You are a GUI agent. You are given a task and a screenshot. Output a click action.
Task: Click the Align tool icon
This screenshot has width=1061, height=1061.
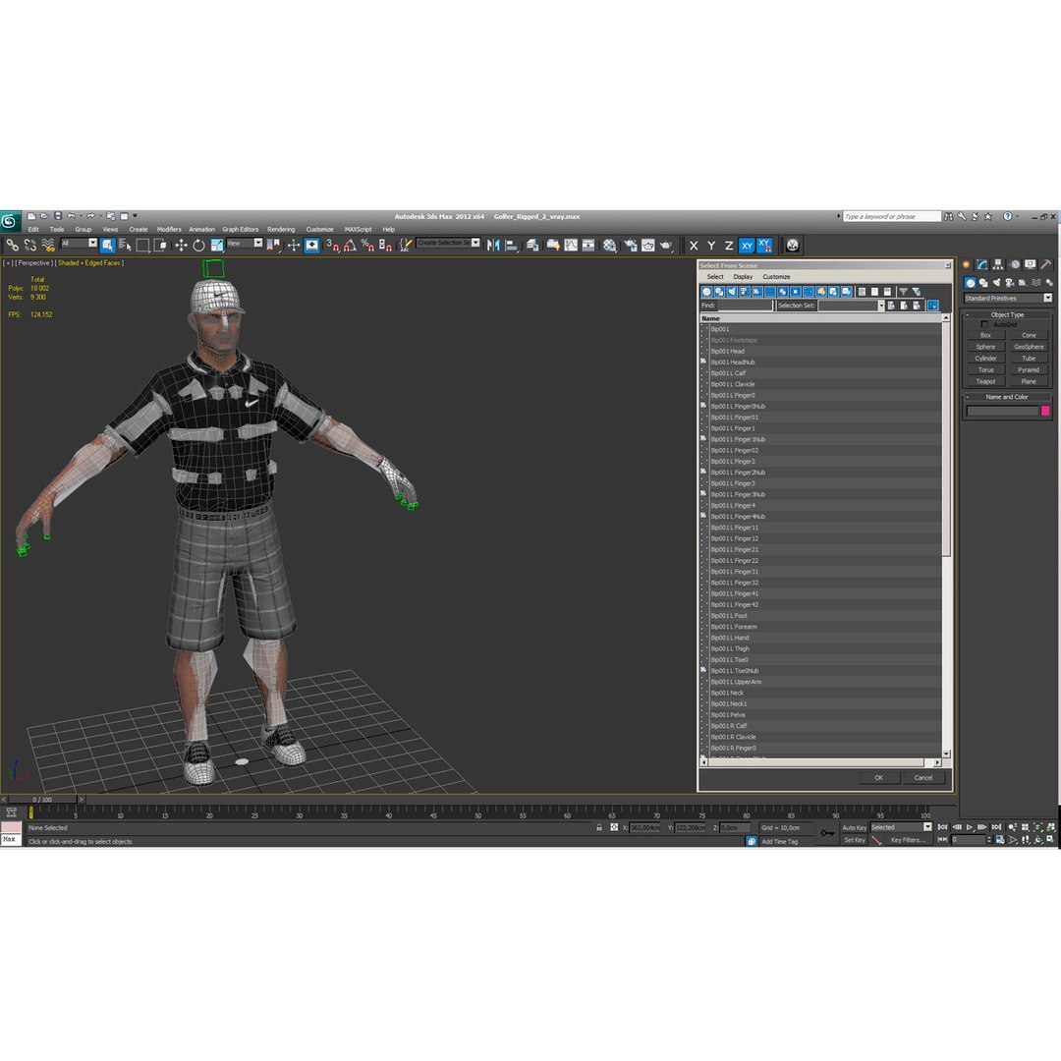click(512, 245)
